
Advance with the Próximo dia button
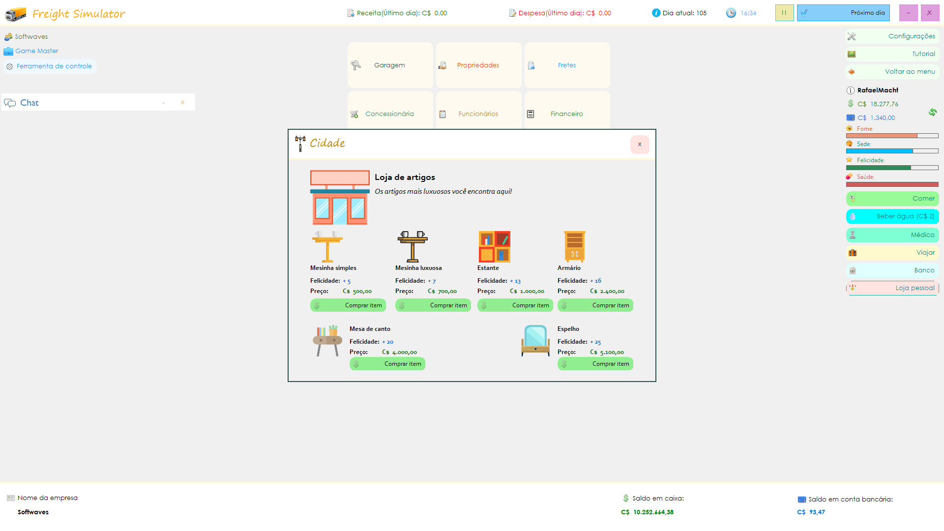click(x=843, y=13)
